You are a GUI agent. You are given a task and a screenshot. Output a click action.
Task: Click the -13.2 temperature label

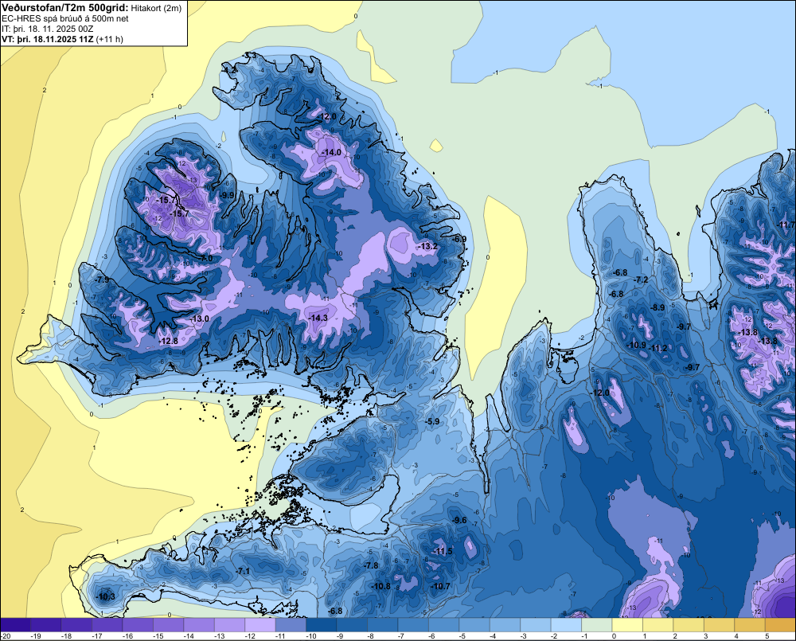click(428, 246)
